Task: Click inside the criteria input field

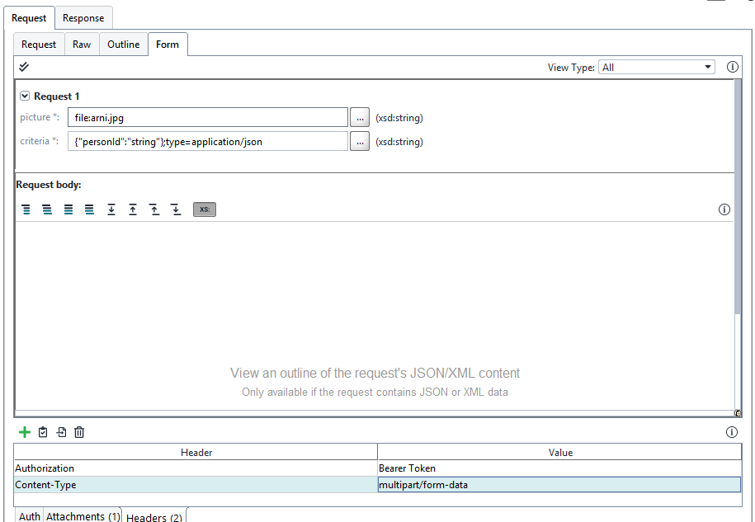Action: point(206,141)
